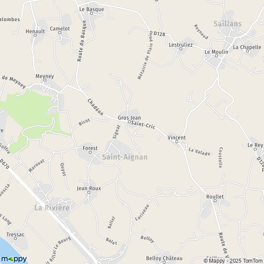Screen dimensions: 264x264
Task: Click the D128 road label
Action: click(x=159, y=34)
